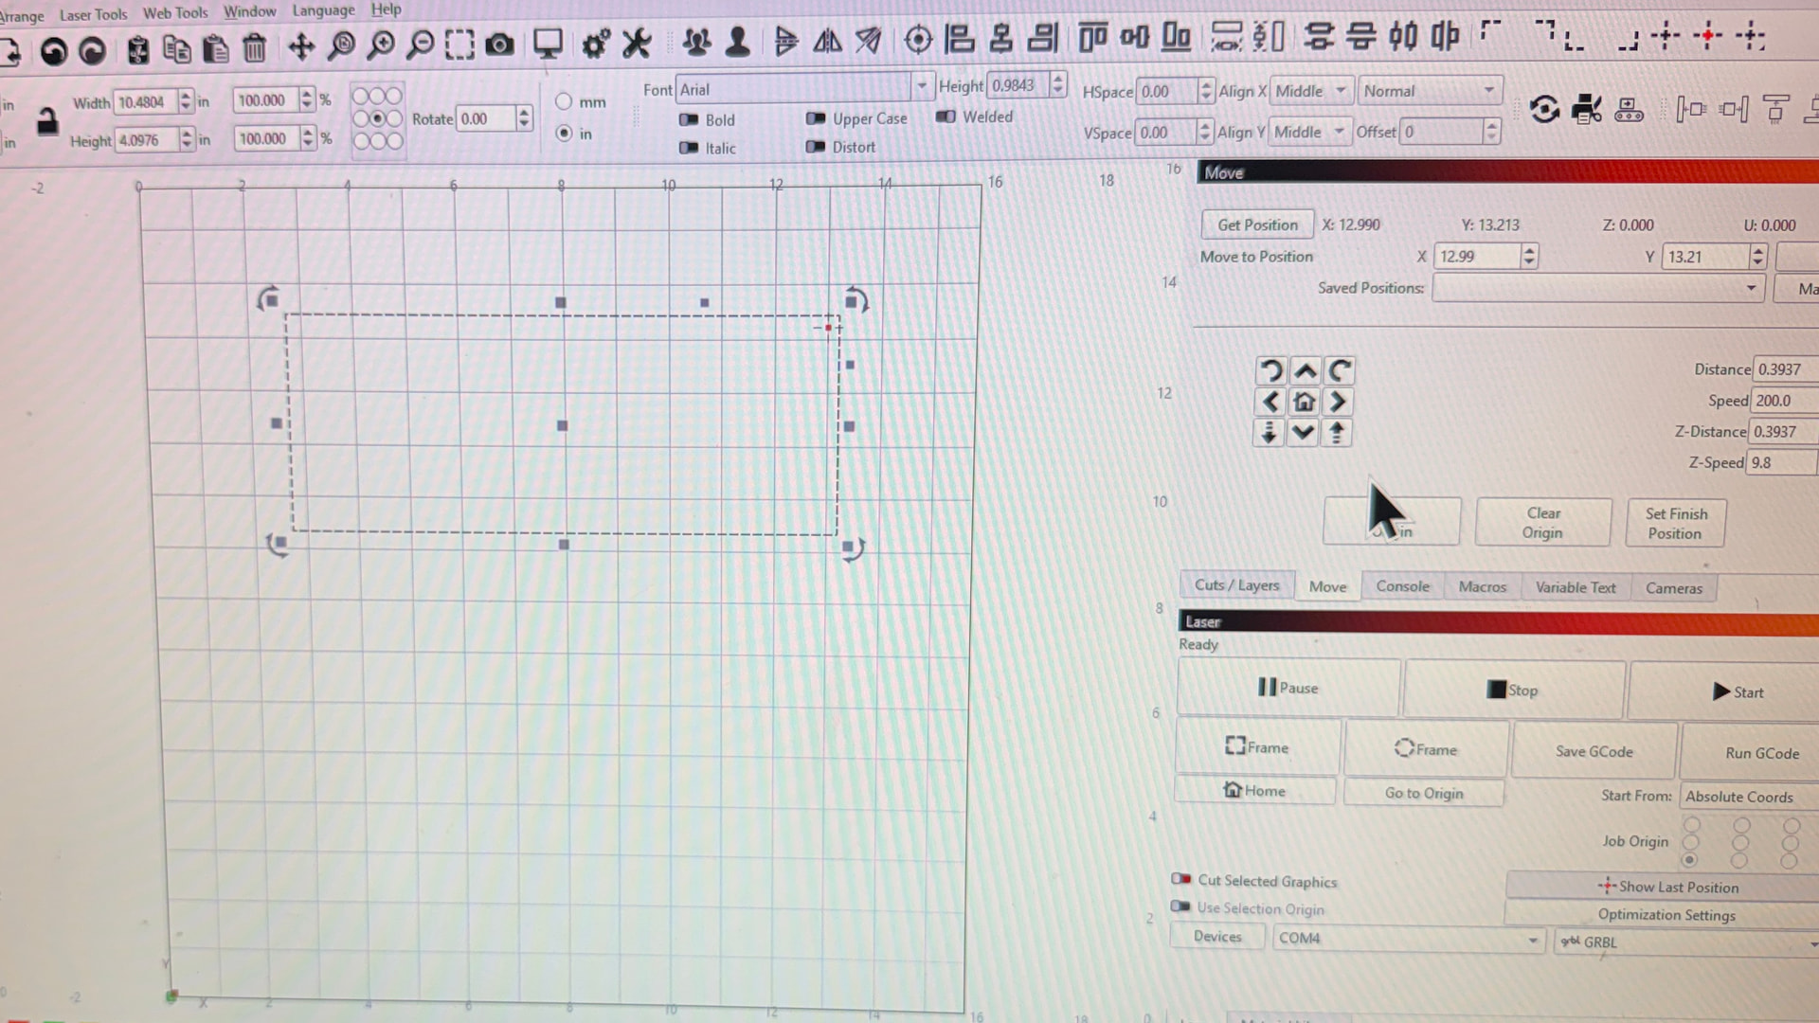Toggle the Bold font switch

(689, 119)
